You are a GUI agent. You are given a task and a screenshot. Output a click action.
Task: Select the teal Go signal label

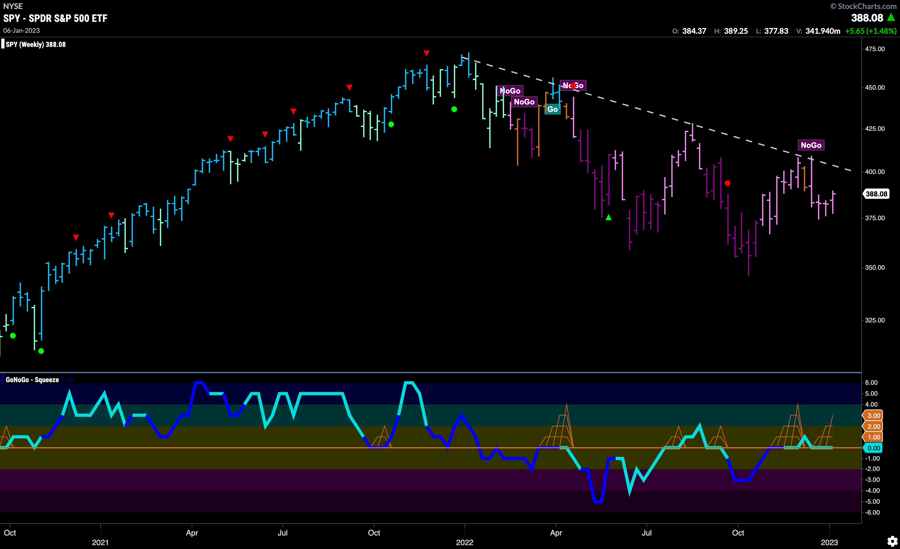[552, 109]
